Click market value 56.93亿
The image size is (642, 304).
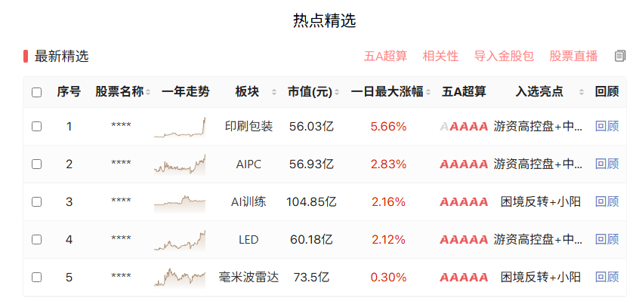click(312, 164)
